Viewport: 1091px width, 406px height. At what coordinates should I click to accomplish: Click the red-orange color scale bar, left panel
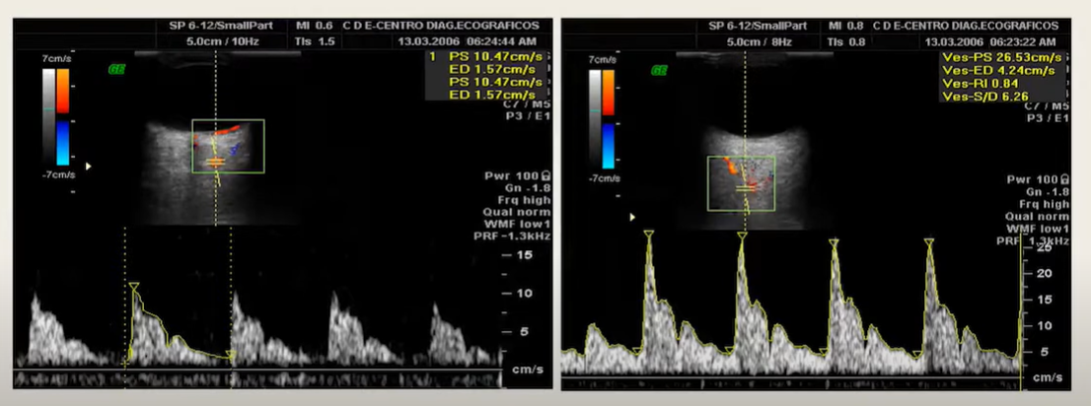(x=63, y=91)
